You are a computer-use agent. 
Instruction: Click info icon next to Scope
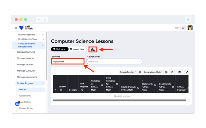click(140, 72)
